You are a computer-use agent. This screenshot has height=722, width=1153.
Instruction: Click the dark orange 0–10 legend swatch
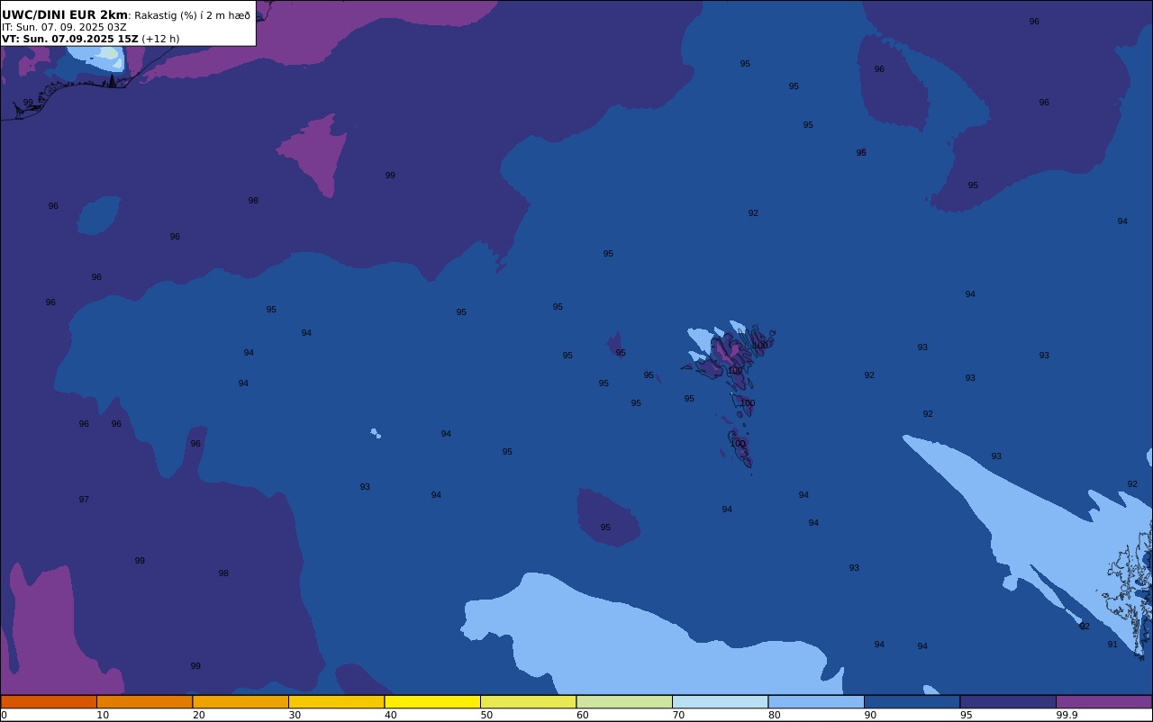click(49, 701)
